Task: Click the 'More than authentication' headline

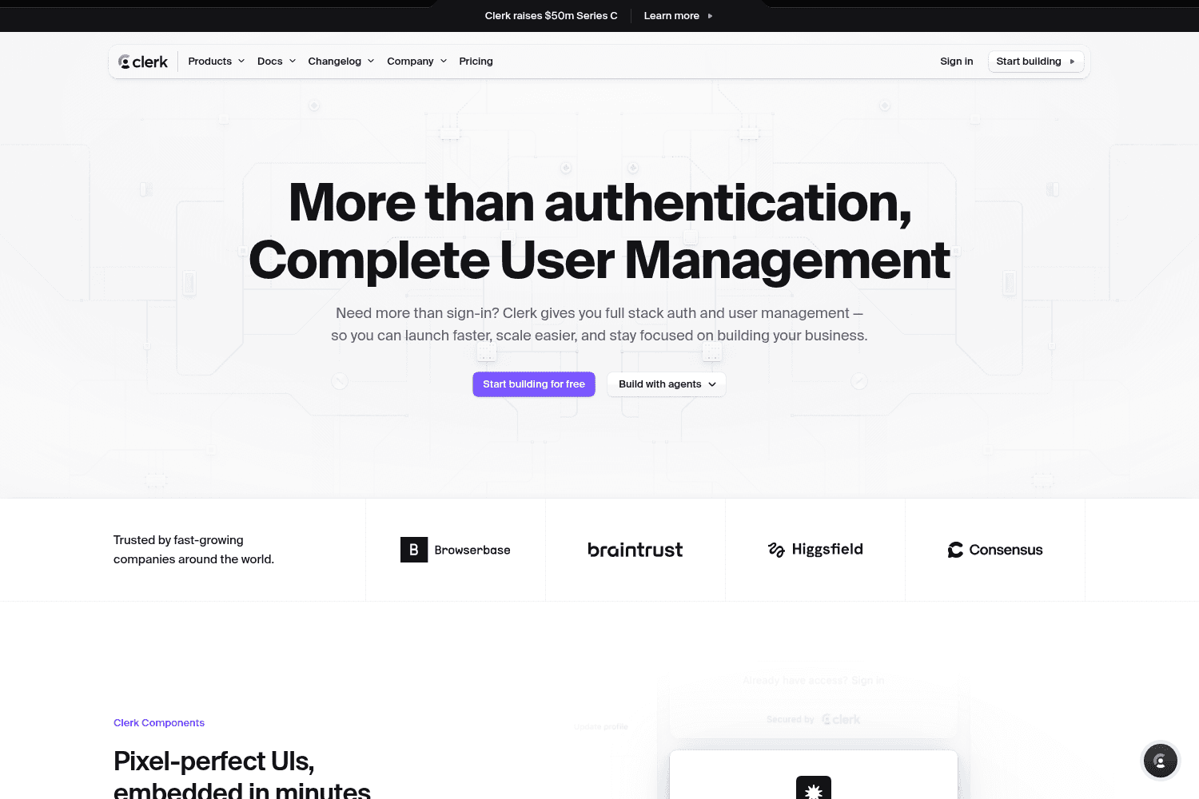Action: [599, 231]
